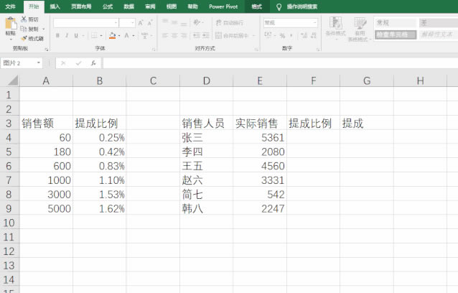This screenshot has width=458, height=293.
Task: Click the Decrease Indent icon
Action: point(197,35)
